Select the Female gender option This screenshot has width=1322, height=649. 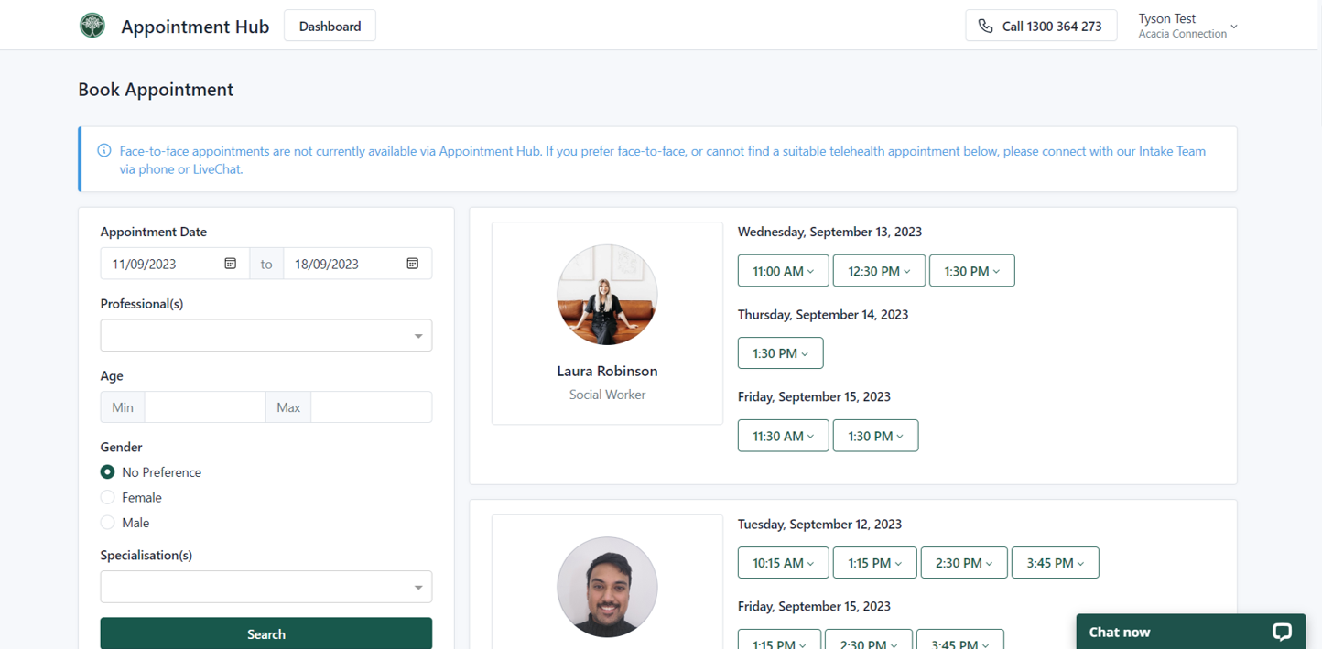pyautogui.click(x=107, y=497)
